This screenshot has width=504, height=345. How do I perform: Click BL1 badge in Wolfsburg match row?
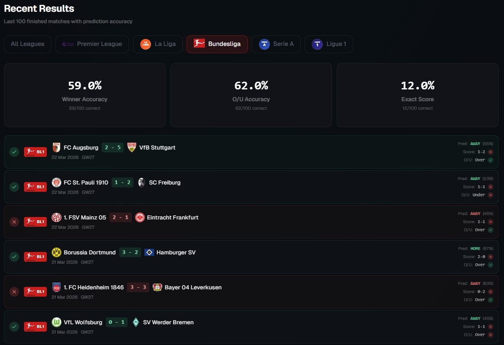click(x=35, y=327)
